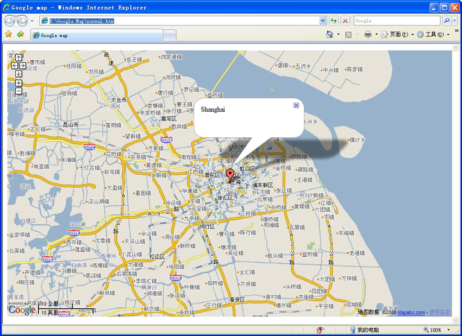The width and height of the screenshot is (462, 336).
Task: Click the 横沙乡 label on the map
Action: [357, 140]
